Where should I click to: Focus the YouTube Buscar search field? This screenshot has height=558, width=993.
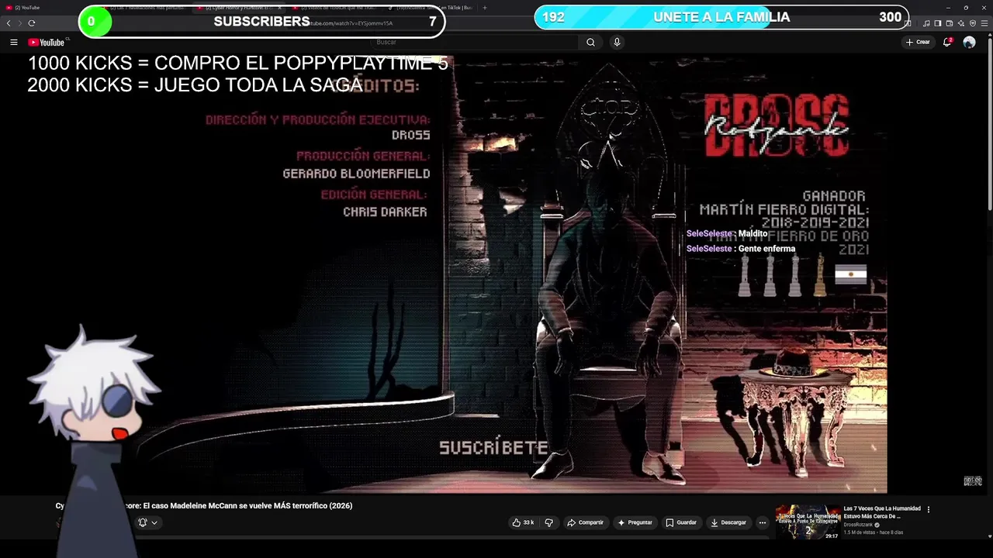coord(473,42)
